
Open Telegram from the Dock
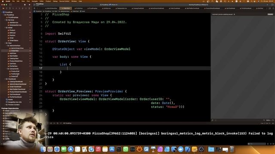(91, 149)
